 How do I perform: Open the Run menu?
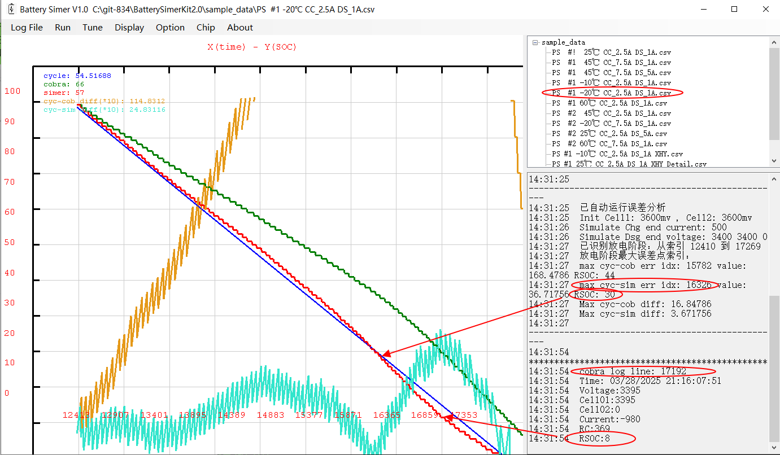pos(63,27)
